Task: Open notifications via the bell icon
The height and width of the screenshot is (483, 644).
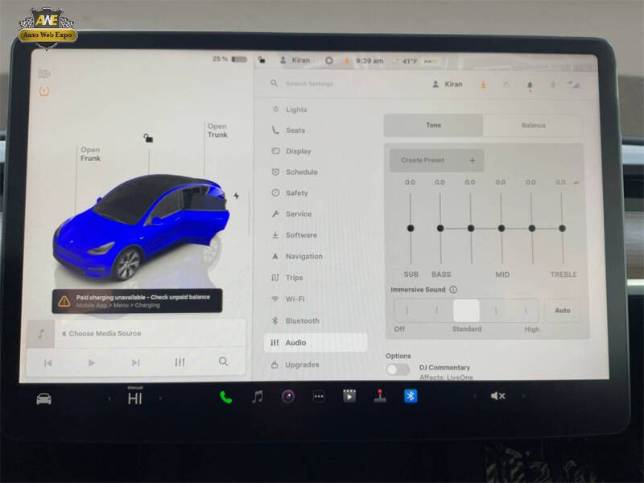Action: [530, 84]
